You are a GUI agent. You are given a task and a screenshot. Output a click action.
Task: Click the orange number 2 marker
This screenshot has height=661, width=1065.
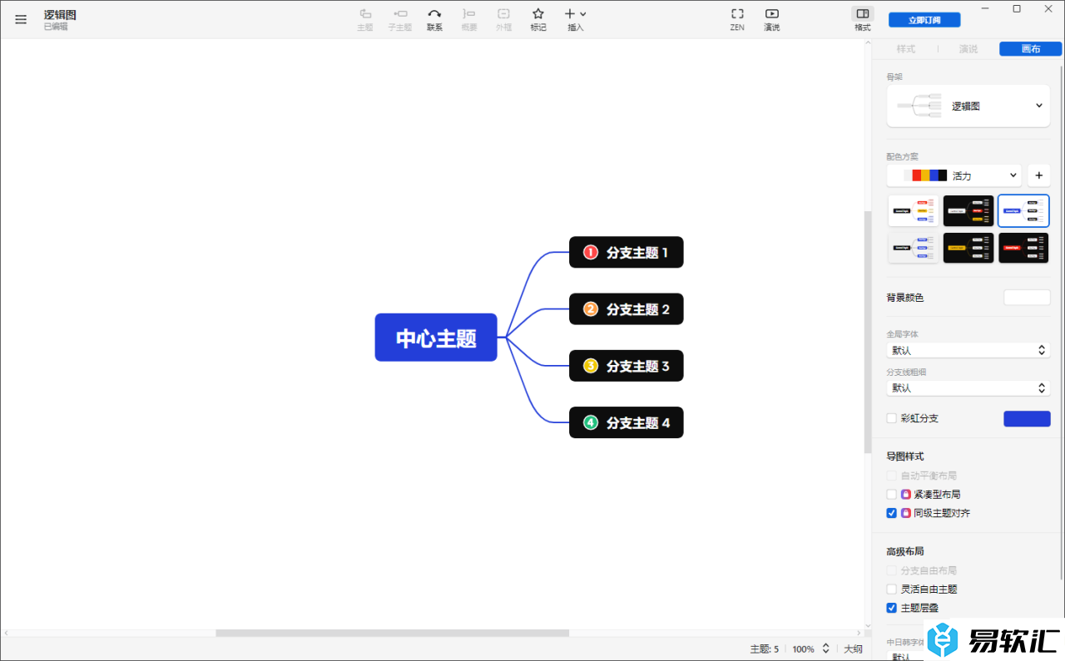click(591, 309)
